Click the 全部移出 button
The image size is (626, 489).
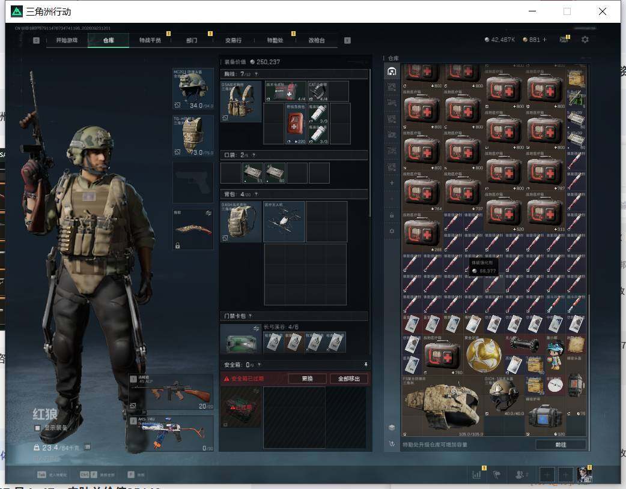349,379
